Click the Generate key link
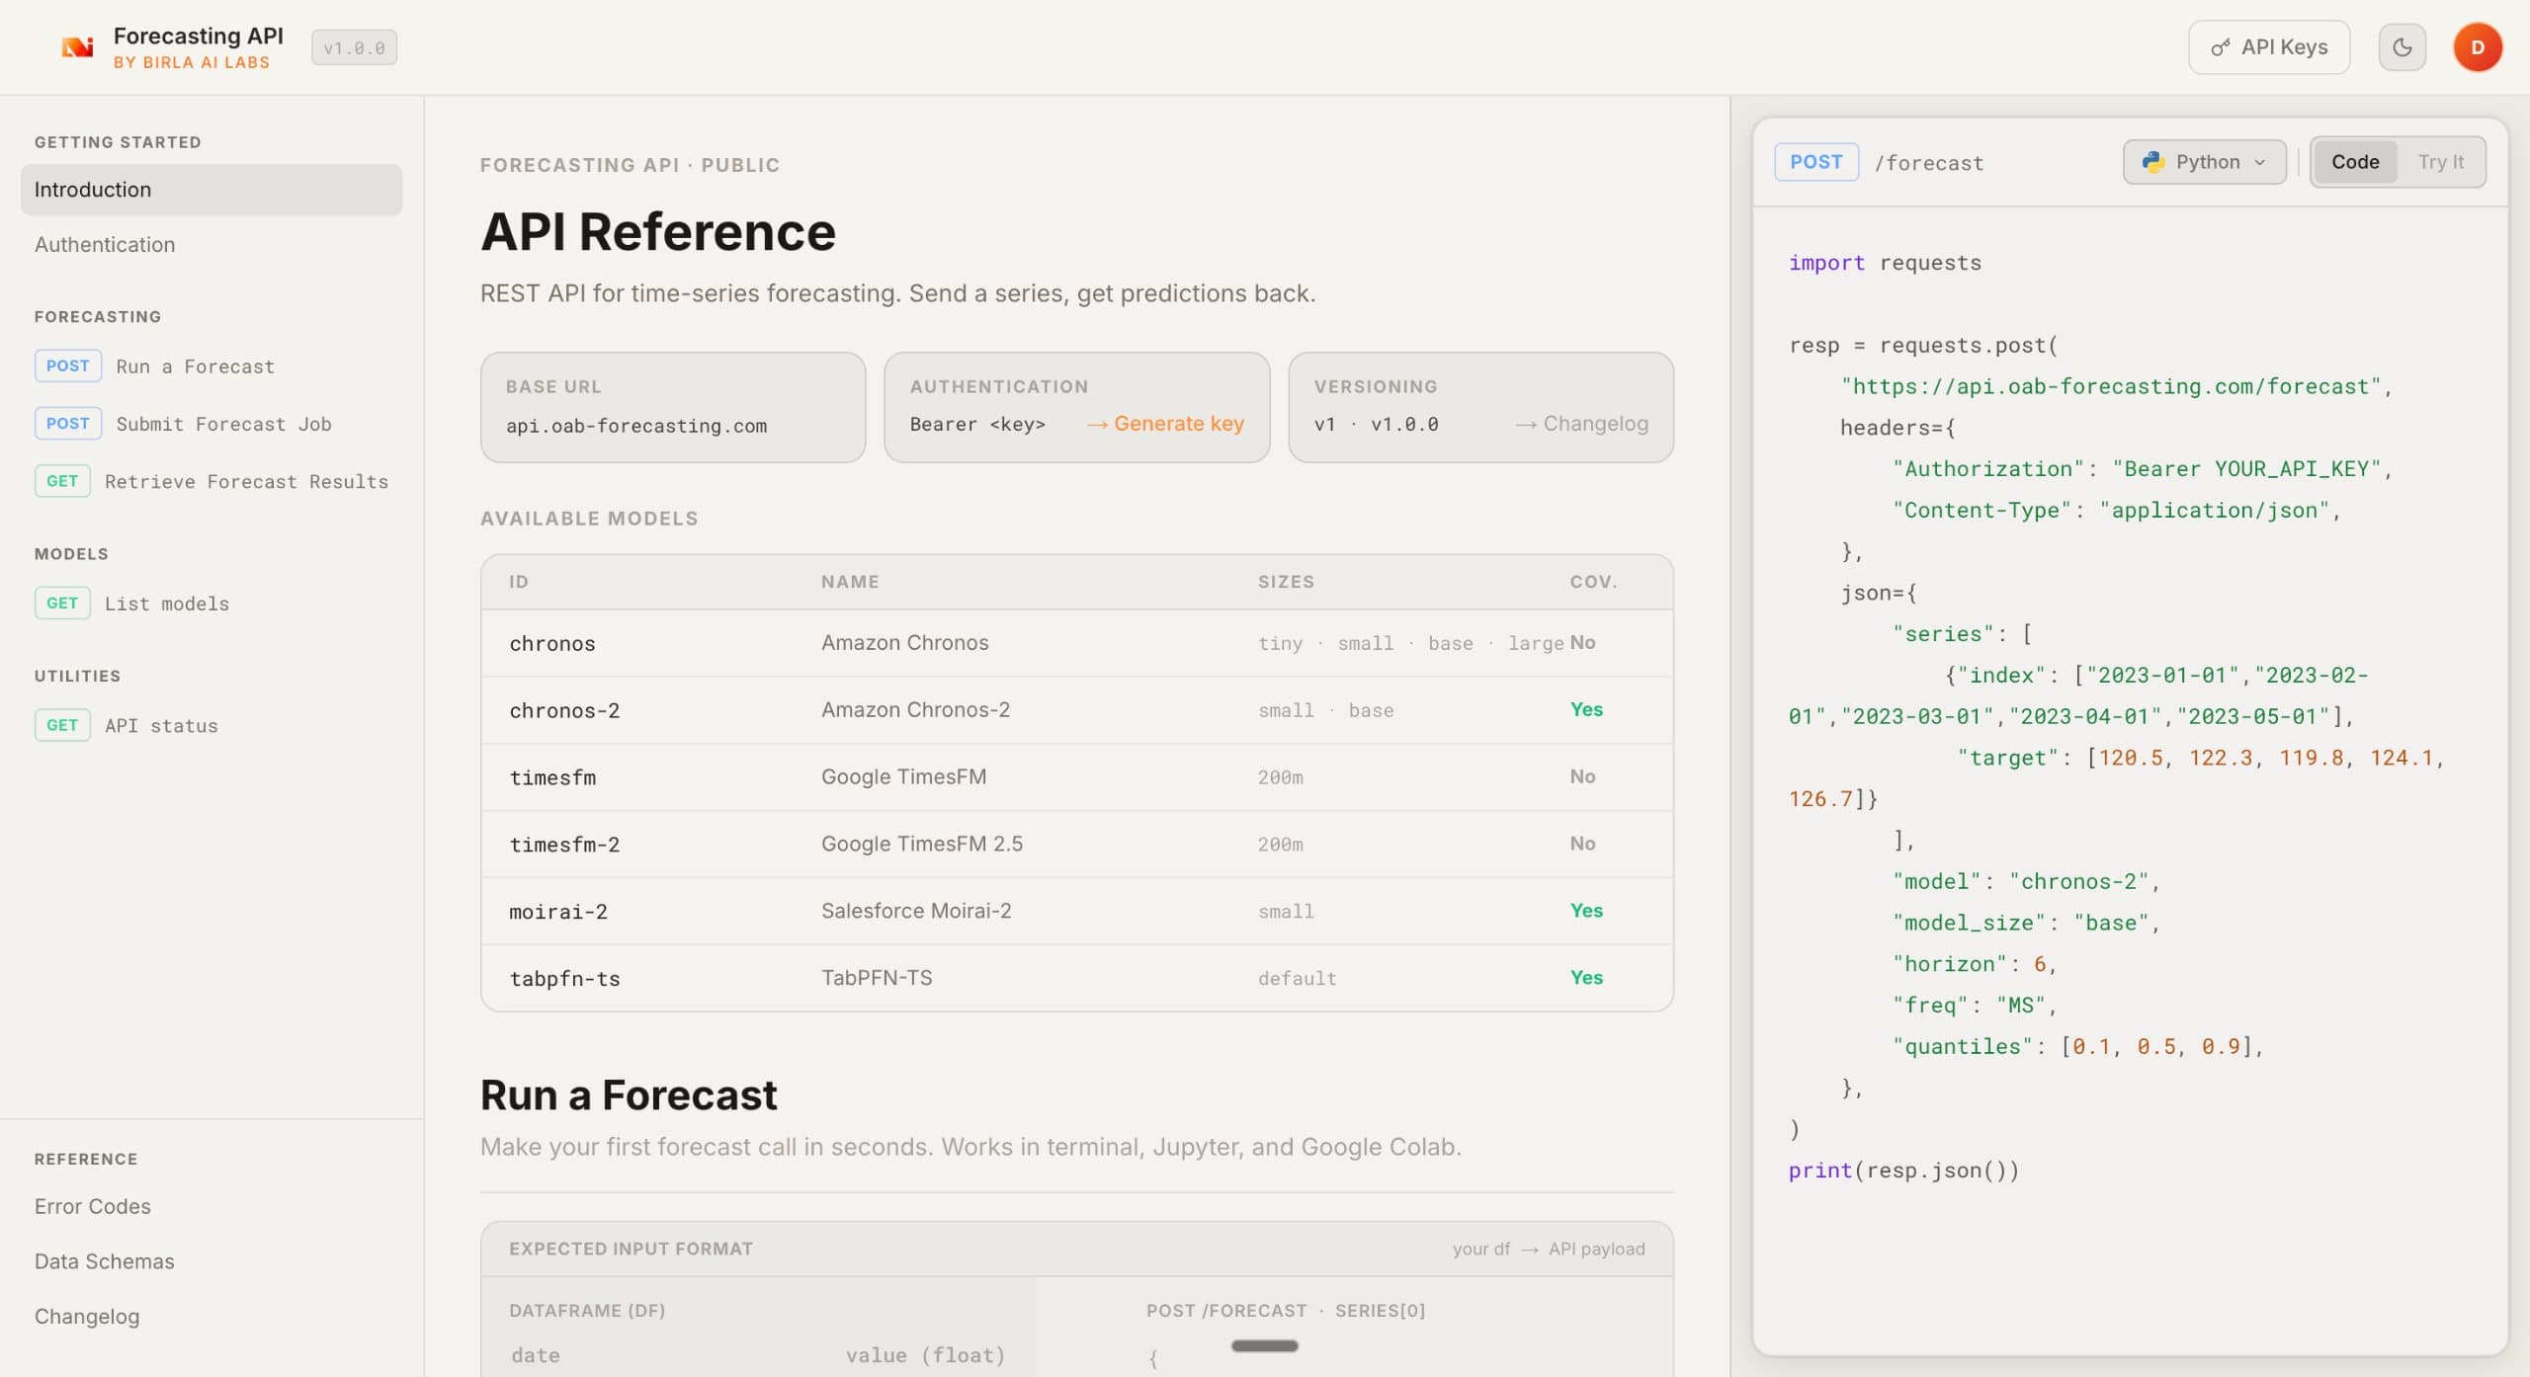Screen dimensions: 2530x1377 click(x=1165, y=424)
